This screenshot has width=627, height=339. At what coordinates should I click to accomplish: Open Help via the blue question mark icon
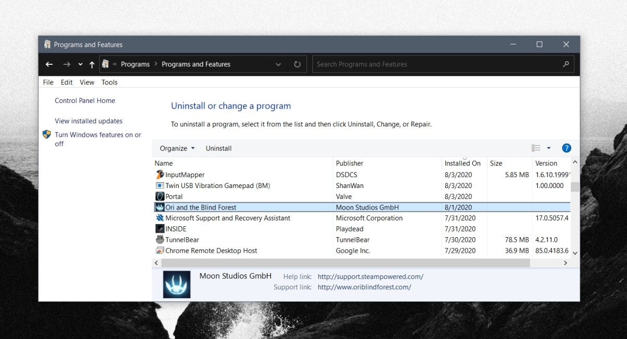(566, 148)
